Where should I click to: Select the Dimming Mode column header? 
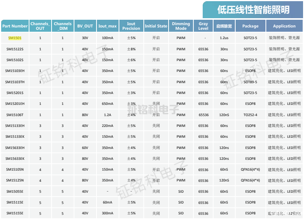click(x=181, y=26)
